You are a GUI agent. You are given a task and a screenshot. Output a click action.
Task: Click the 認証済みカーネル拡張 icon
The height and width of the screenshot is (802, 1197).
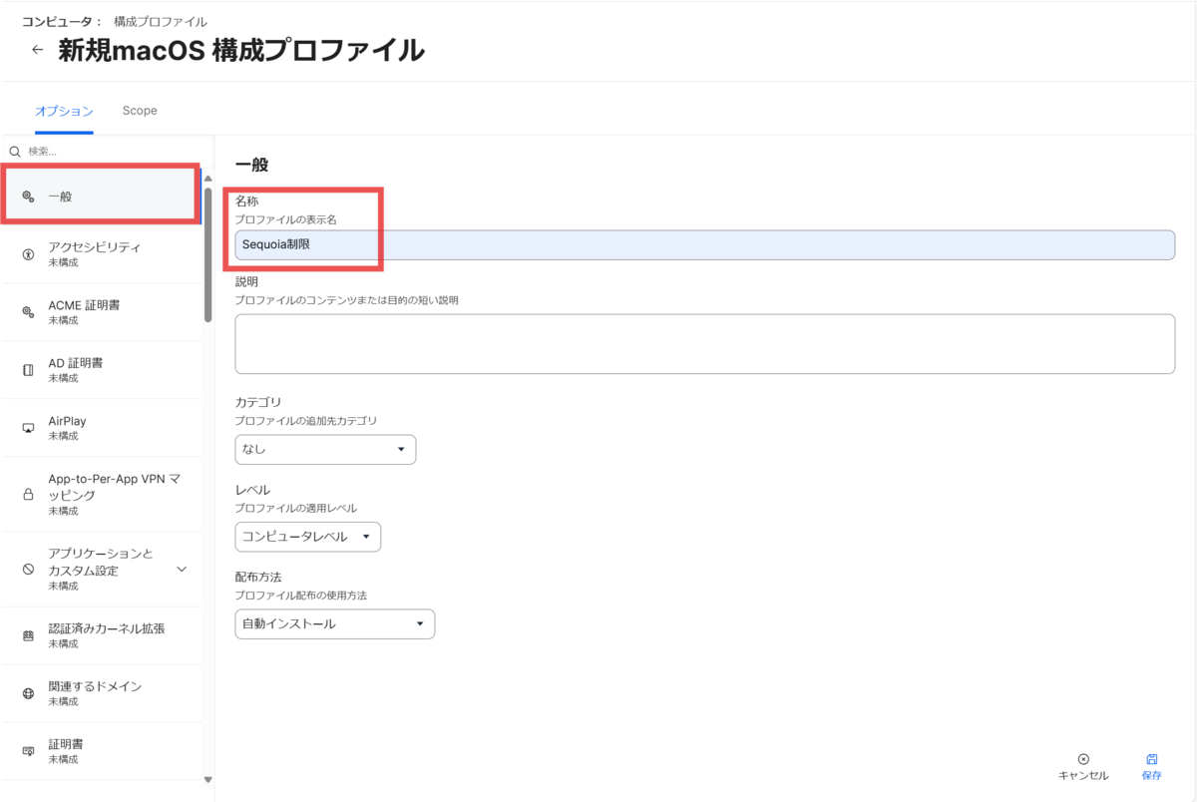pos(28,635)
